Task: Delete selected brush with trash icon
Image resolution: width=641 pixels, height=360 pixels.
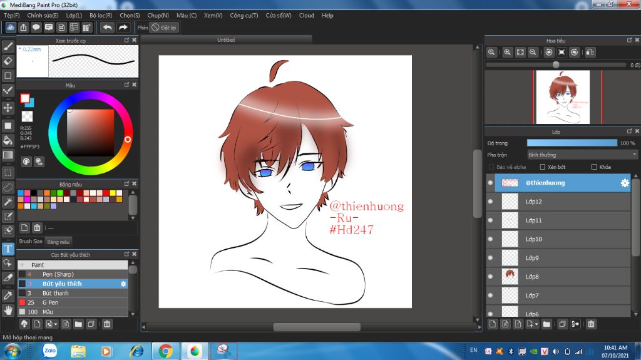Action: 107,324
